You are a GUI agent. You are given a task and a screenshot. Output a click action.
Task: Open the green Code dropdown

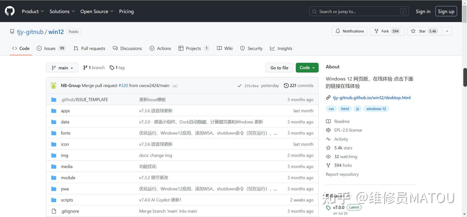coord(307,68)
